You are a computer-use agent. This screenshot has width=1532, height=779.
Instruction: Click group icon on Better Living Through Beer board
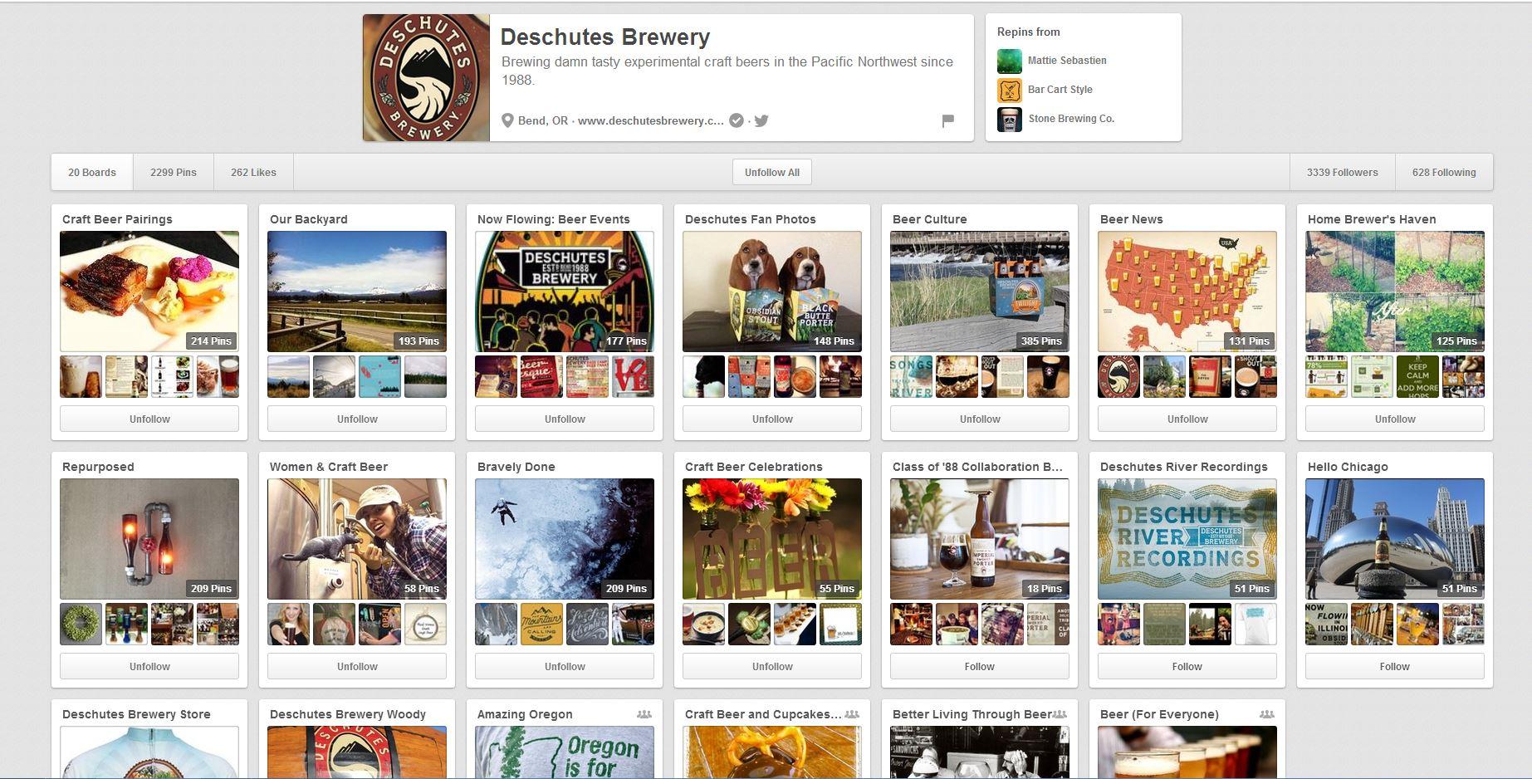[x=1059, y=714]
